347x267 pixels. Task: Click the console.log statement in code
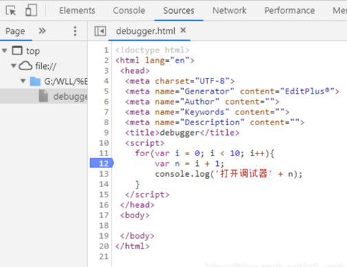[229, 174]
